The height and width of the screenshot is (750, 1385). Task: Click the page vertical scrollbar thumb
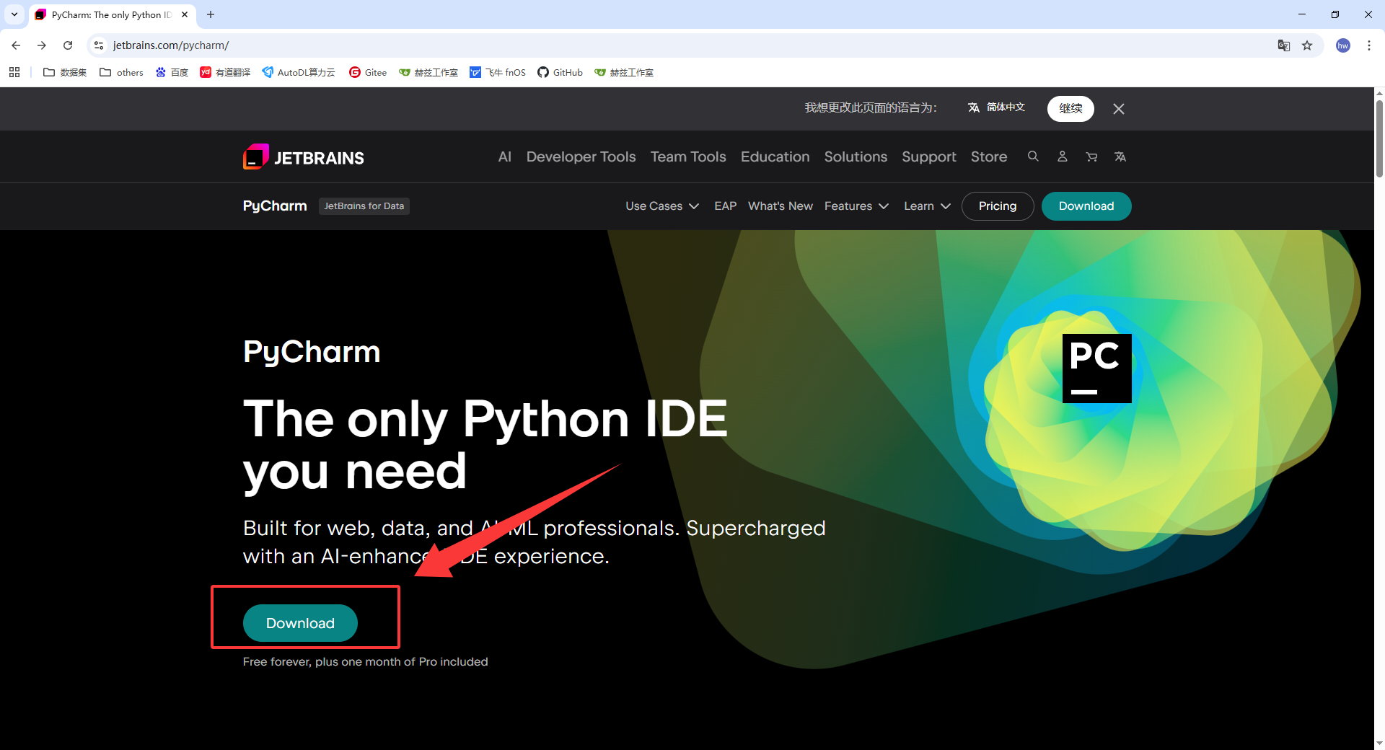pyautogui.click(x=1379, y=137)
